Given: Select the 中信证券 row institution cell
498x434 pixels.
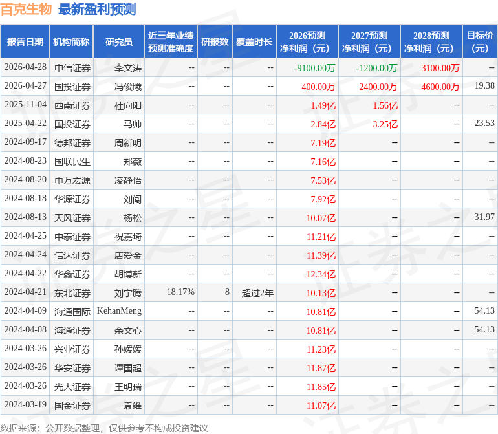Looking at the screenshot, I should pos(72,68).
